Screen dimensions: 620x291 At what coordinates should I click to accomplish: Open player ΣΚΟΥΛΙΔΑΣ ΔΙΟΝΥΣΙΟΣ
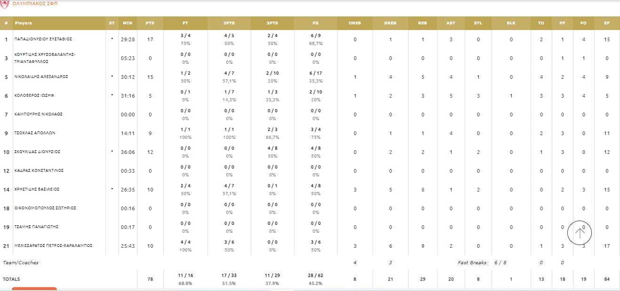[38, 152]
